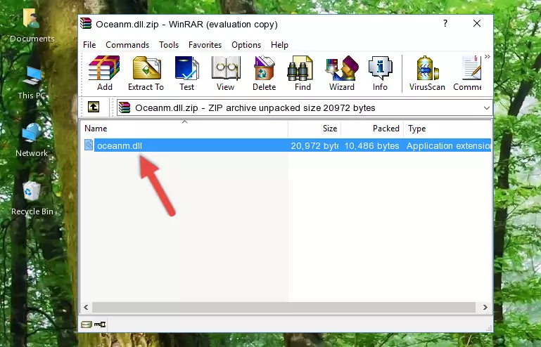Screen dimensions: 541x347
Task: Select the Documents desktop icon
Action: tap(32, 25)
